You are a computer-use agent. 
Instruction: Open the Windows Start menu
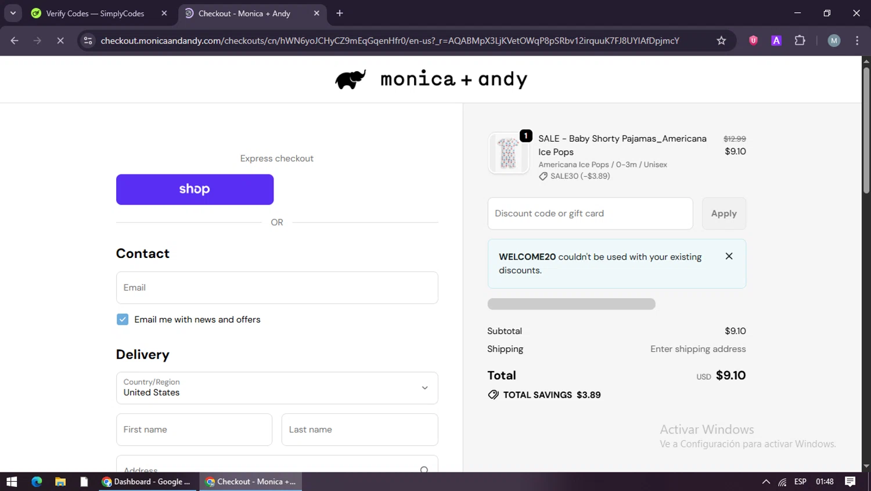(x=12, y=482)
